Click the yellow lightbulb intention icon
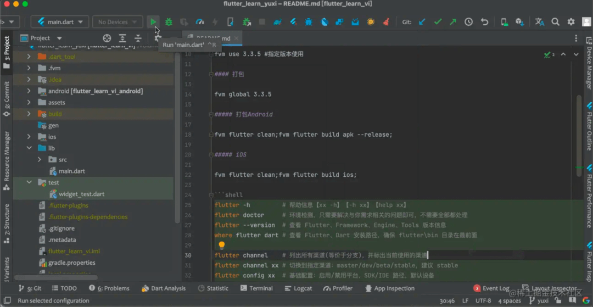Image resolution: width=593 pixels, height=307 pixels. coord(222,245)
